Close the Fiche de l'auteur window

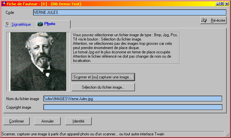227,4
